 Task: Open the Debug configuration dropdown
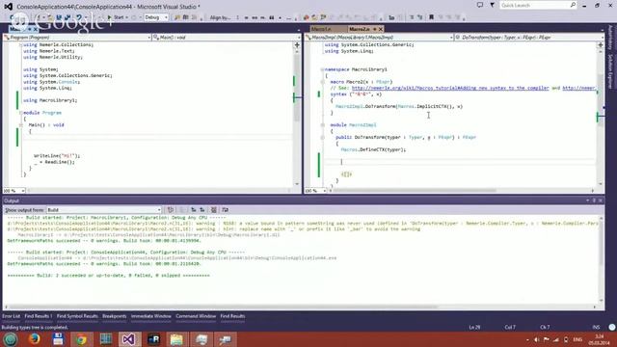tap(156, 17)
